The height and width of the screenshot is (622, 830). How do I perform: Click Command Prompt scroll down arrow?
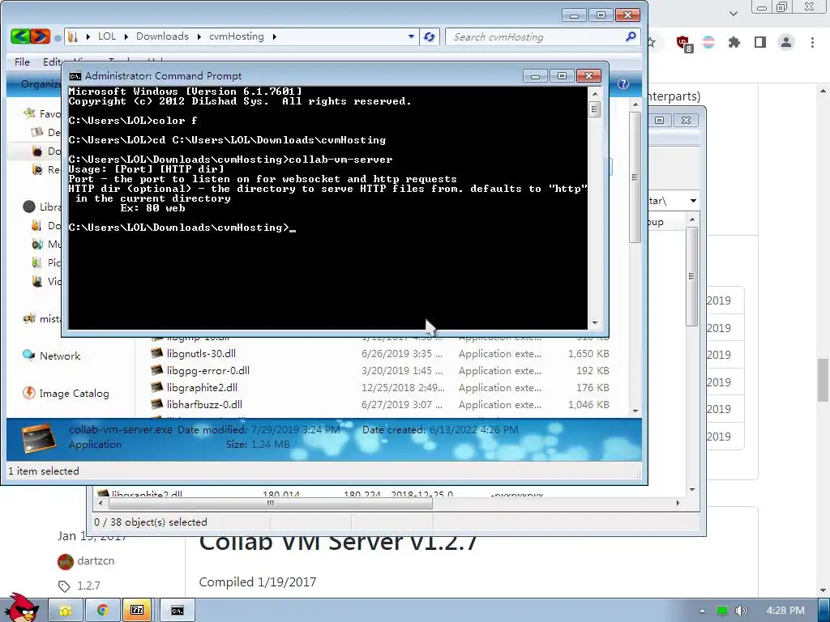[x=594, y=323]
